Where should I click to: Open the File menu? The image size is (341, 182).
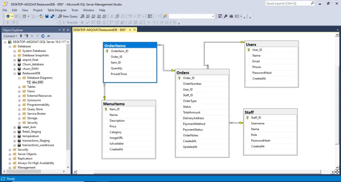5,10
